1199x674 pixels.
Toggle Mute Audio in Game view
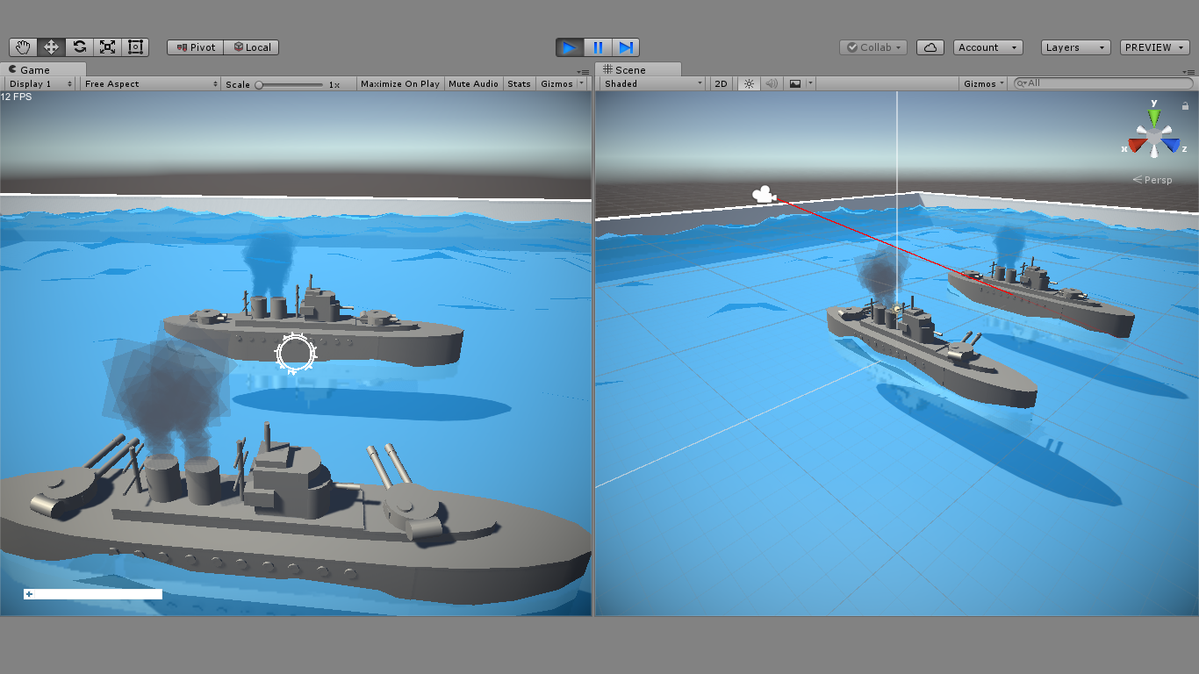point(473,84)
